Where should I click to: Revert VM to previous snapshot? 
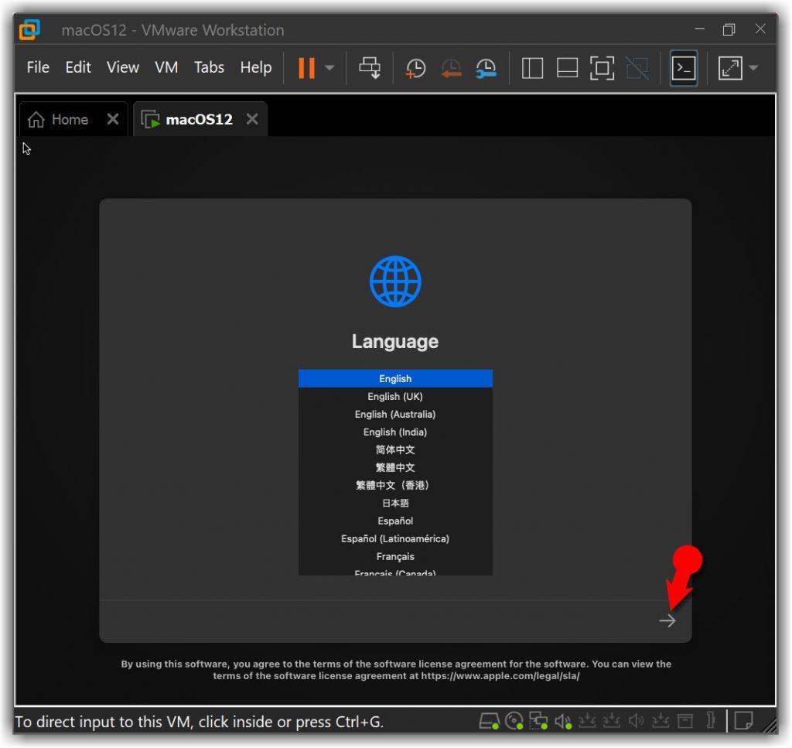(x=451, y=68)
